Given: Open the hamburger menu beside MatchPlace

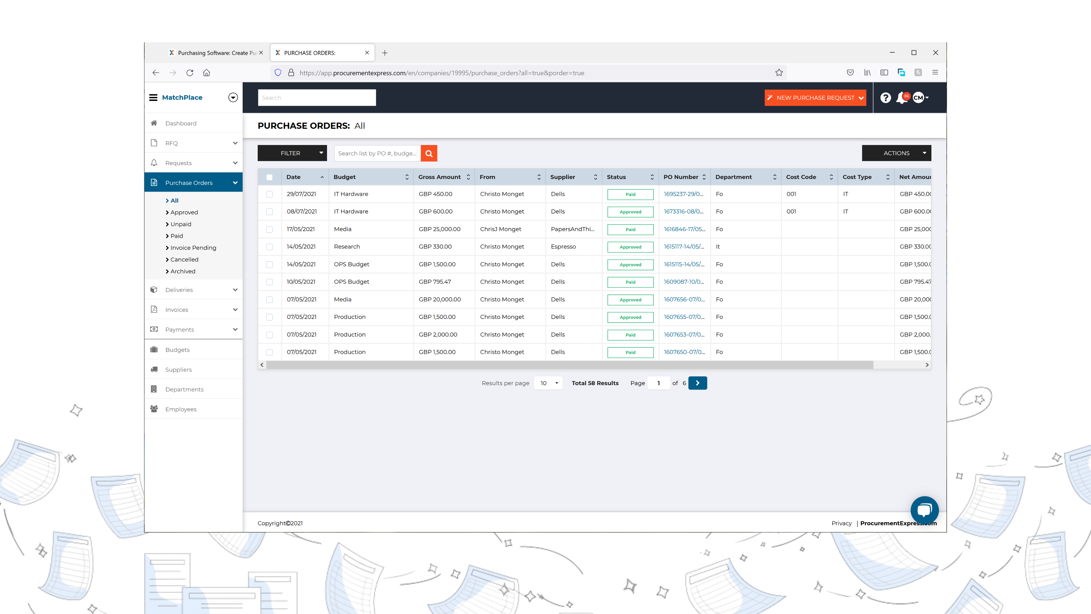Looking at the screenshot, I should (x=153, y=97).
